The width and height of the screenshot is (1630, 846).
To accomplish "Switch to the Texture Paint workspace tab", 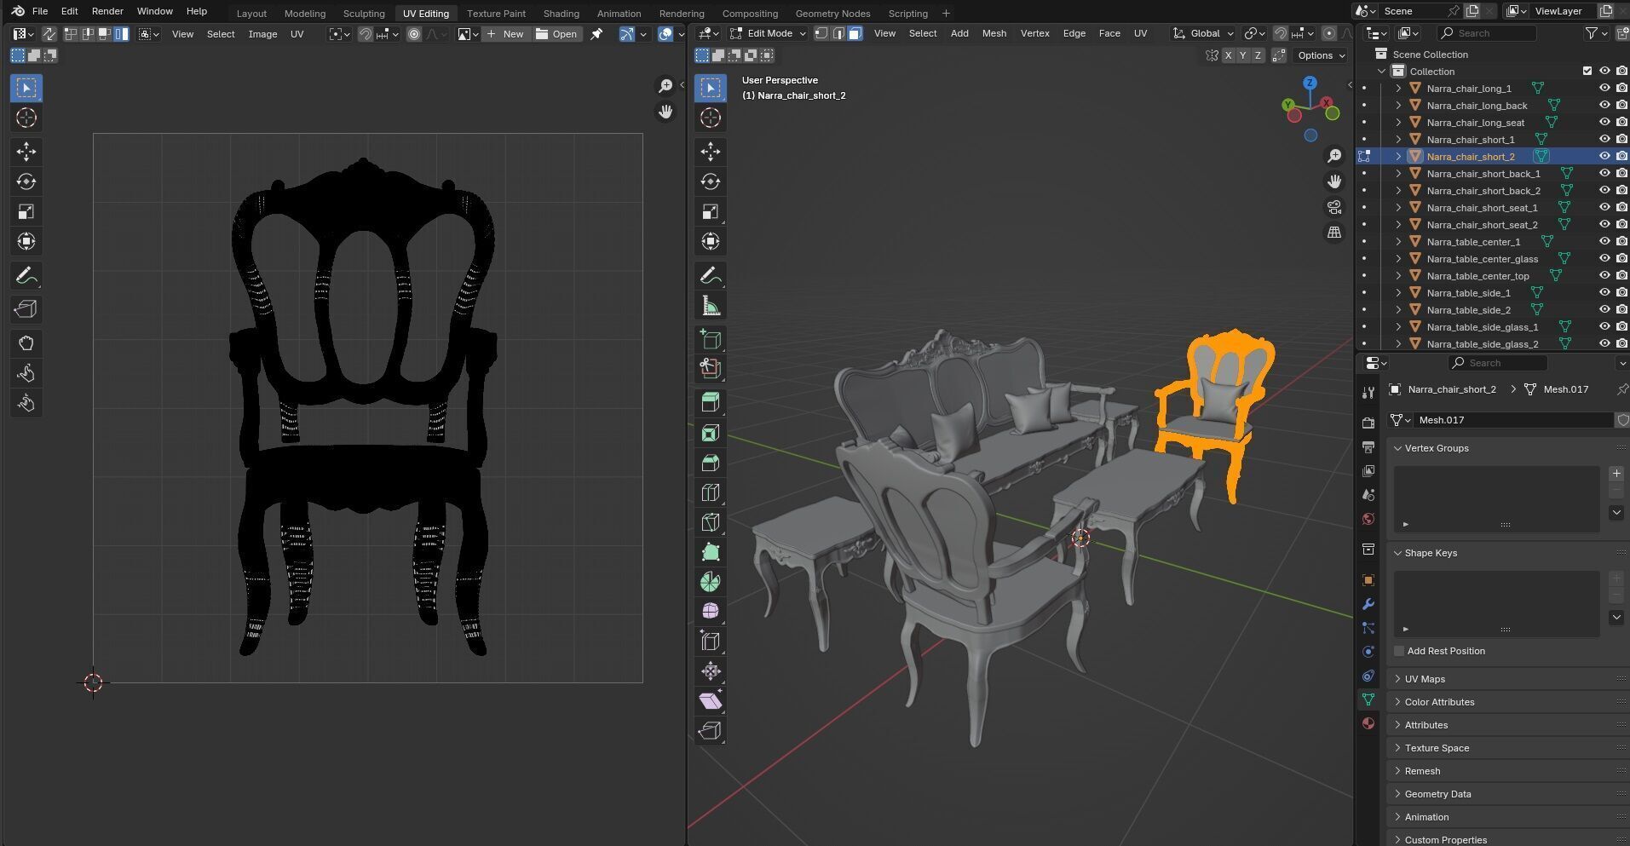I will 496,13.
